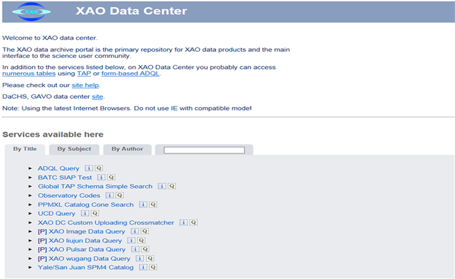Show info for PPMXL Catalog Cone Search
455x279 pixels.
(x=144, y=204)
